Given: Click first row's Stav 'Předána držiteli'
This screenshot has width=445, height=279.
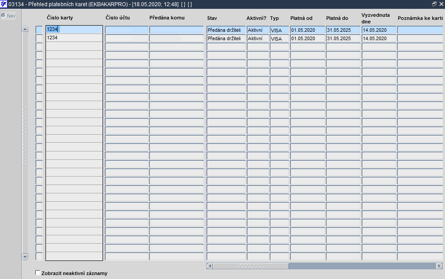Looking at the screenshot, I should (x=226, y=30).
